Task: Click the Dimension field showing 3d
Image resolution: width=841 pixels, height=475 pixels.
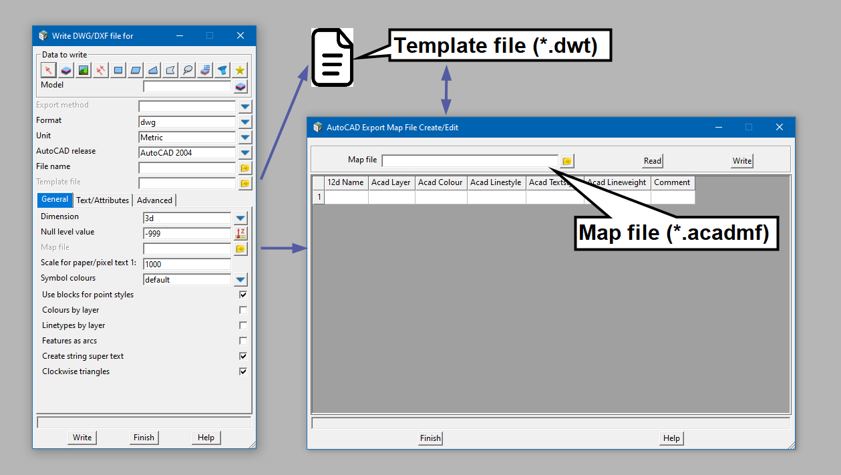Action: tap(187, 218)
